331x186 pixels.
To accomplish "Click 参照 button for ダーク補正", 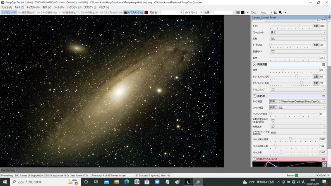I will 273,101.
